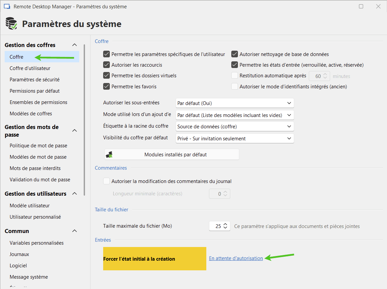
Task: Click the database icon beside Paramètres du système
Action: (x=12, y=24)
